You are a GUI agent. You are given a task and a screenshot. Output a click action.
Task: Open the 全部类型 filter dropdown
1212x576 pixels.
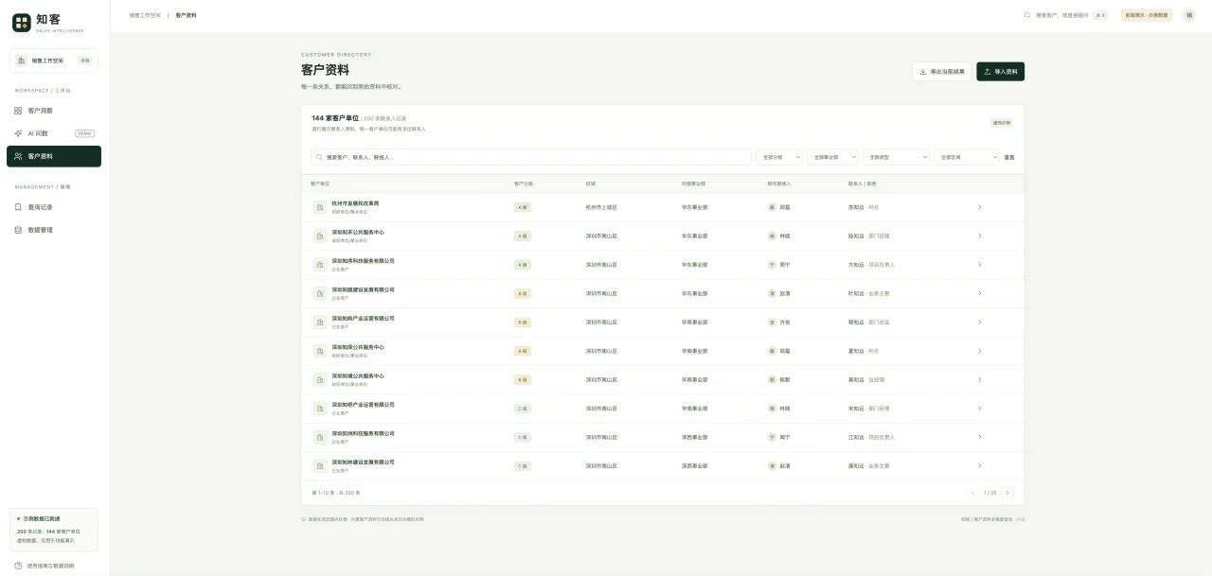[897, 157]
